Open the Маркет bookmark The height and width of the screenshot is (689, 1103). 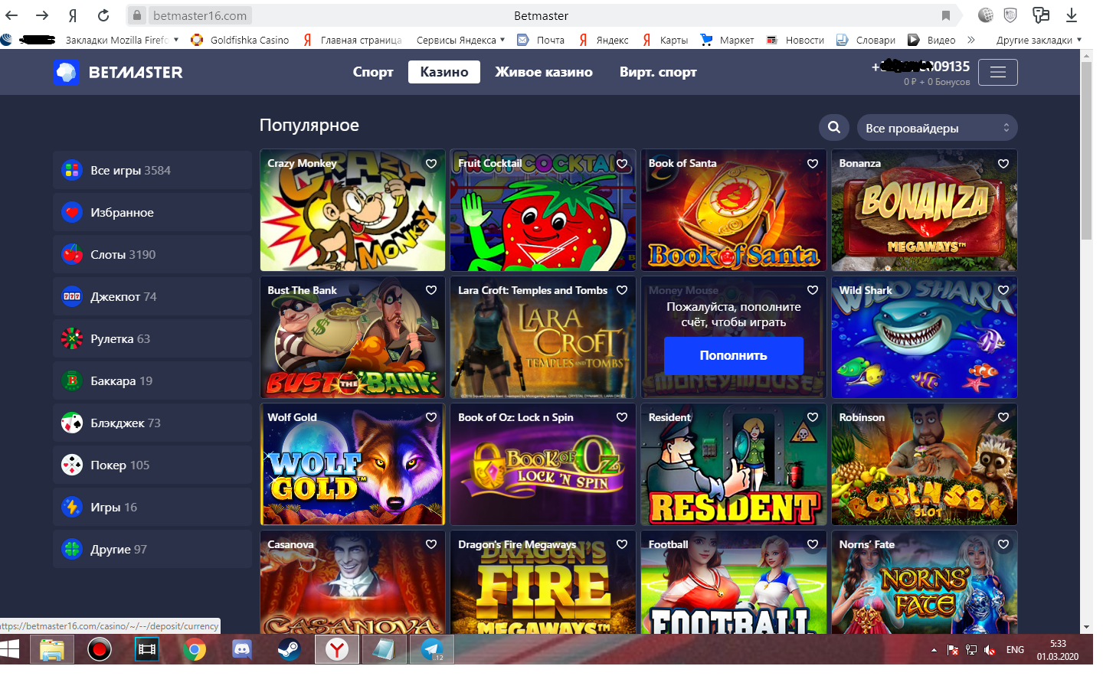[x=727, y=40]
